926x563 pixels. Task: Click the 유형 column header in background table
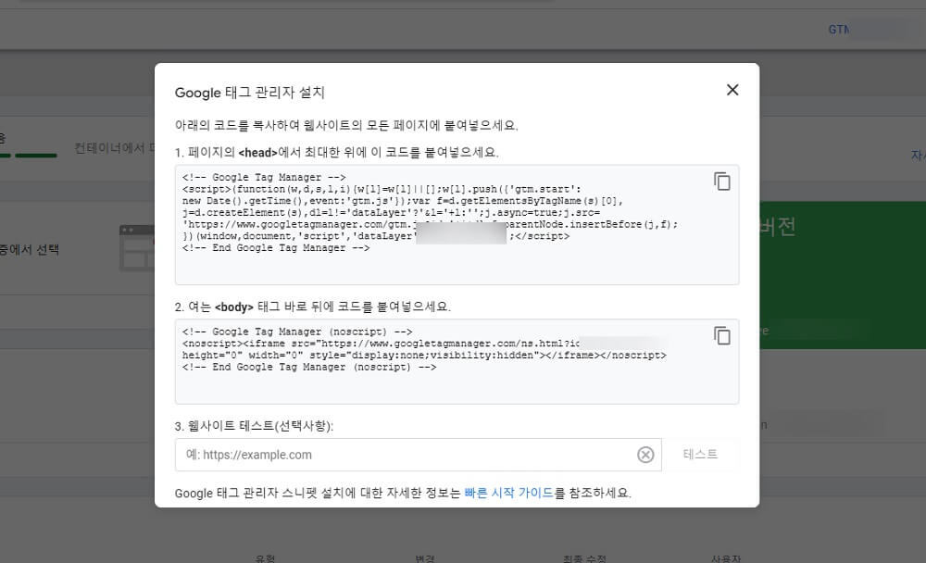(x=265, y=558)
